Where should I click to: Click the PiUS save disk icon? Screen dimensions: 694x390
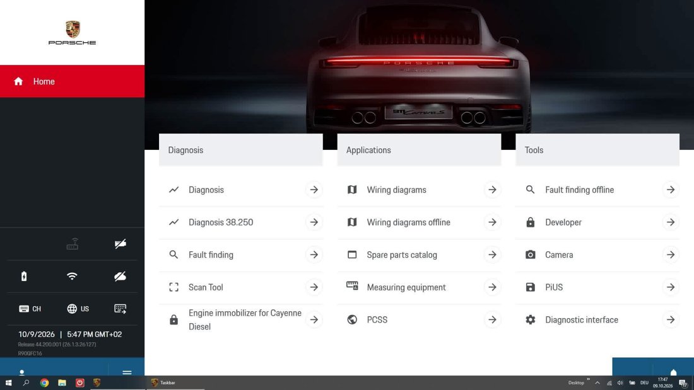pos(530,287)
